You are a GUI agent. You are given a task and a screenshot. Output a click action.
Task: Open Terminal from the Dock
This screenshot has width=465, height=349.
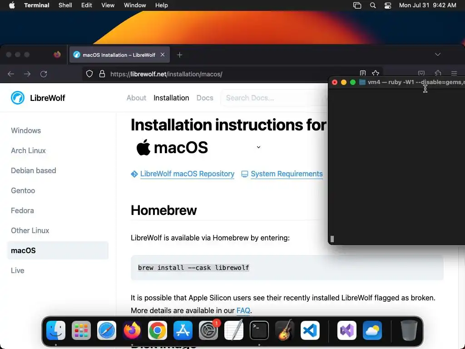pos(259,330)
